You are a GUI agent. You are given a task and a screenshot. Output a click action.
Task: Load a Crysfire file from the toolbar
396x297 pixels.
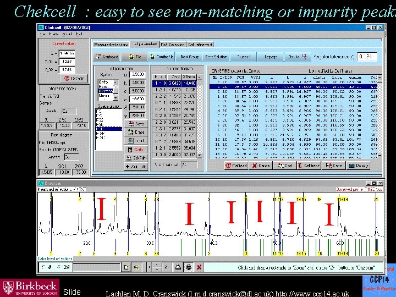tap(162, 57)
